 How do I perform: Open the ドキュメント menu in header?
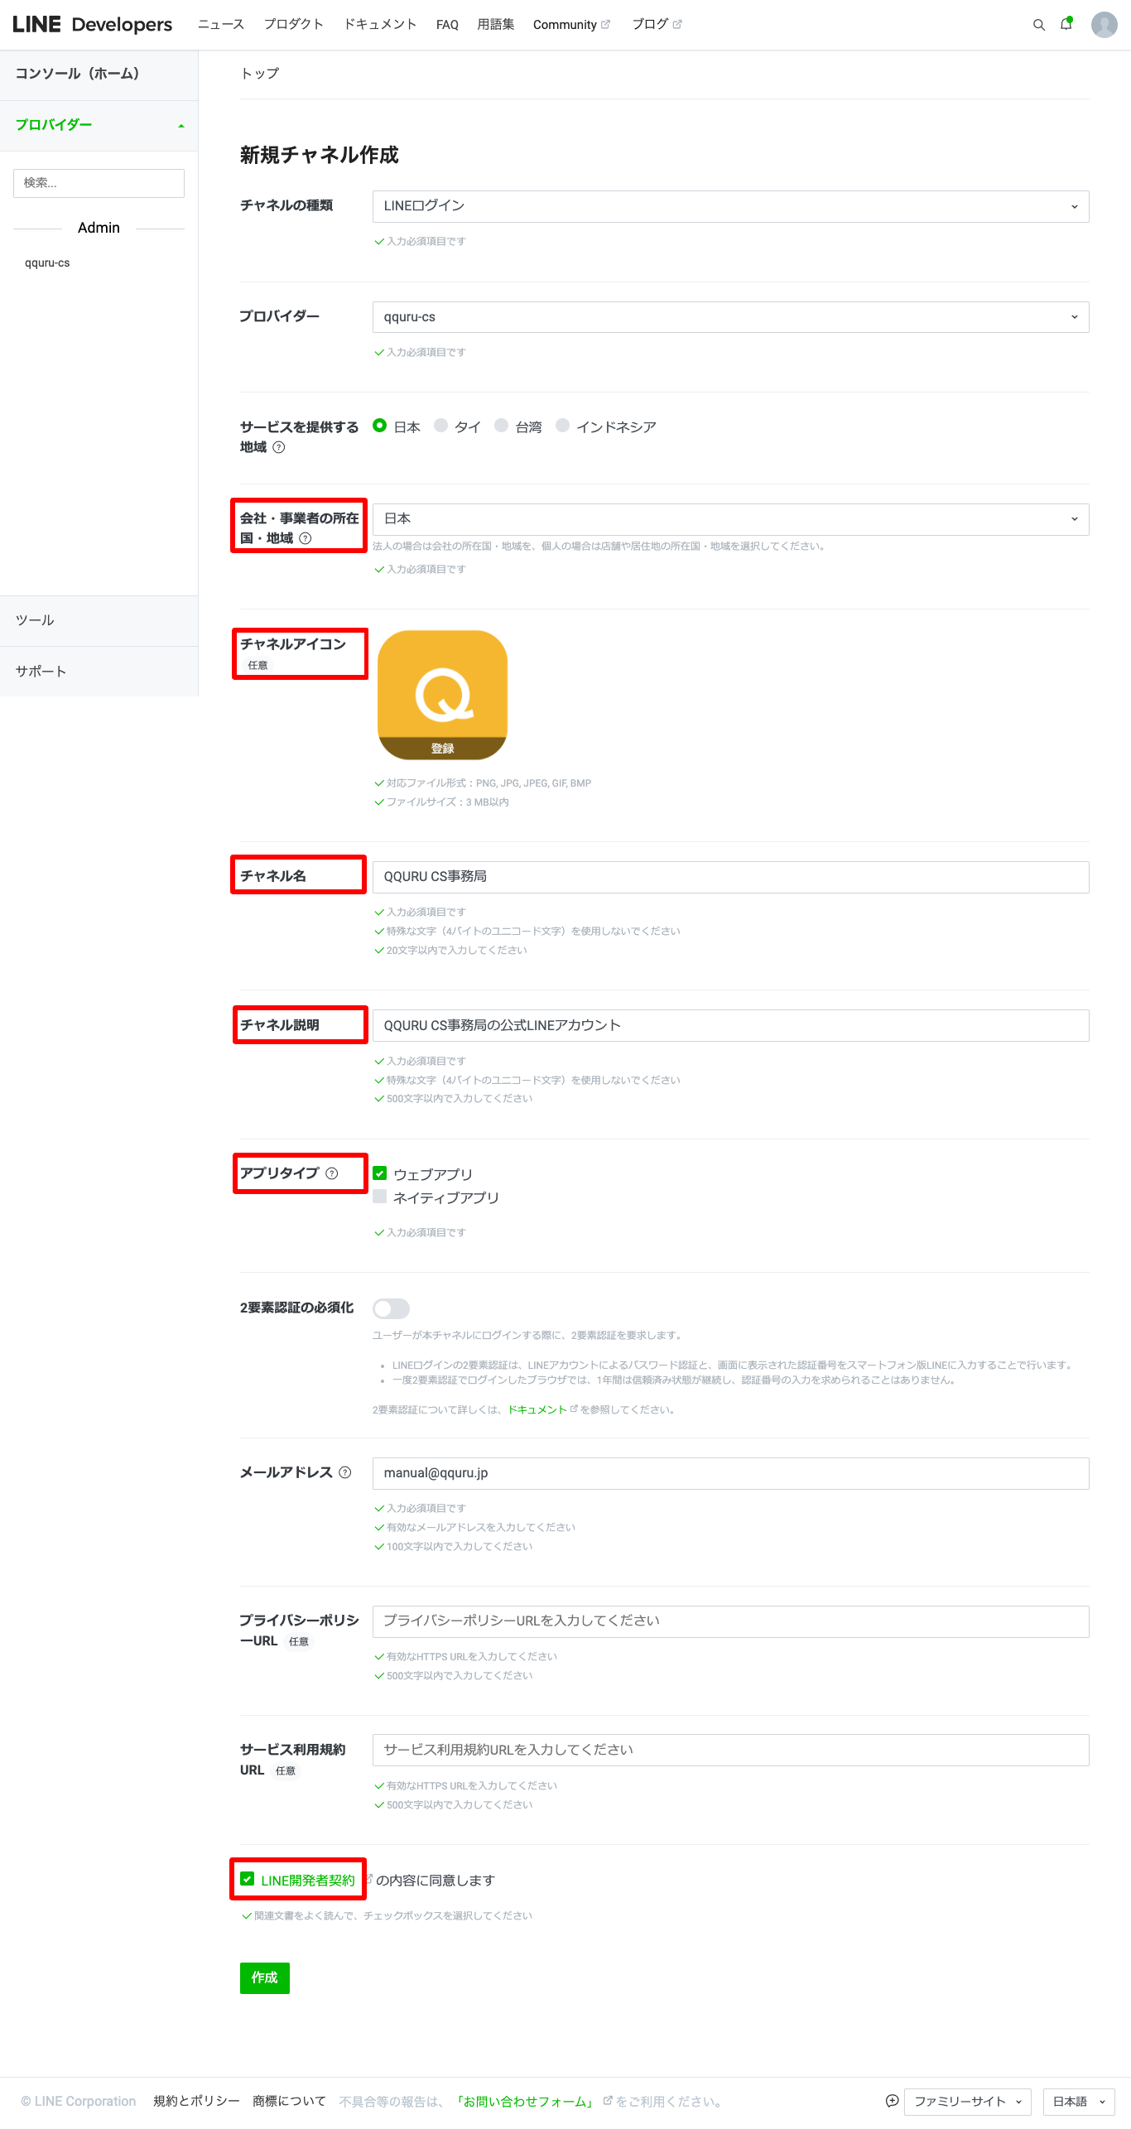pyautogui.click(x=380, y=25)
